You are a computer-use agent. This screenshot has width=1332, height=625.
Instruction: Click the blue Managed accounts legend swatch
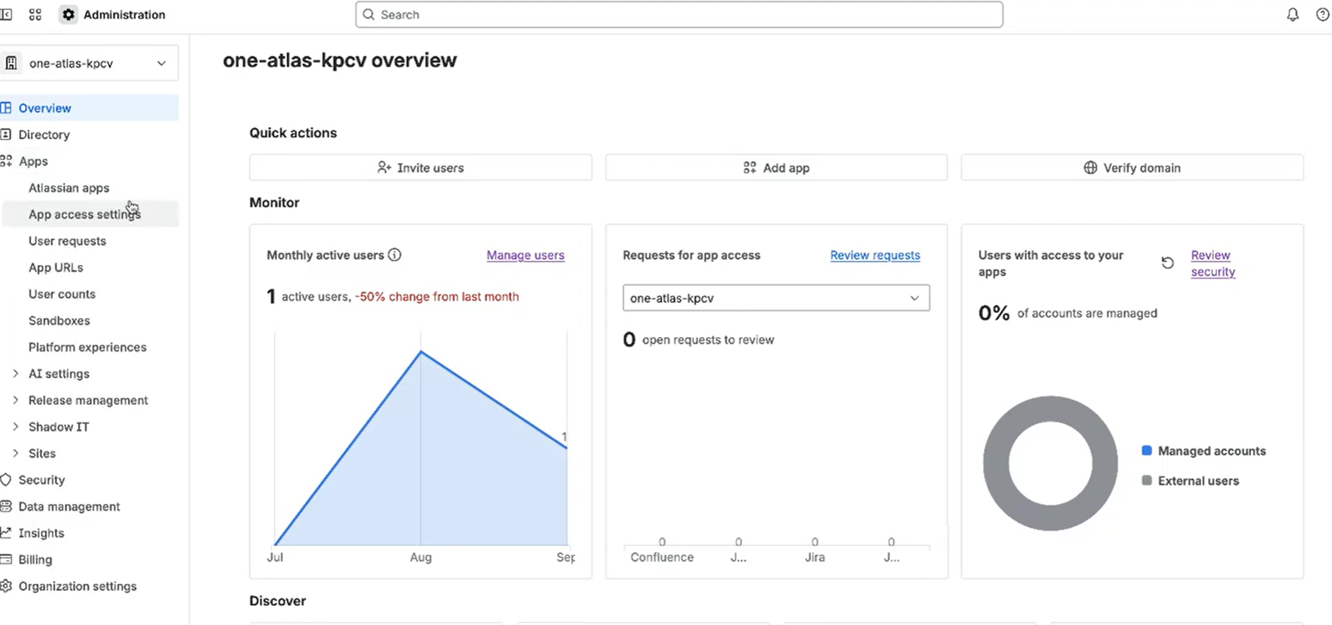coord(1146,451)
